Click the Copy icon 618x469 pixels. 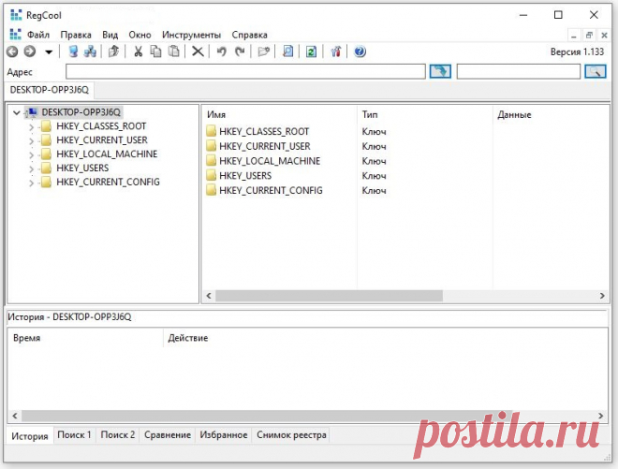(156, 51)
